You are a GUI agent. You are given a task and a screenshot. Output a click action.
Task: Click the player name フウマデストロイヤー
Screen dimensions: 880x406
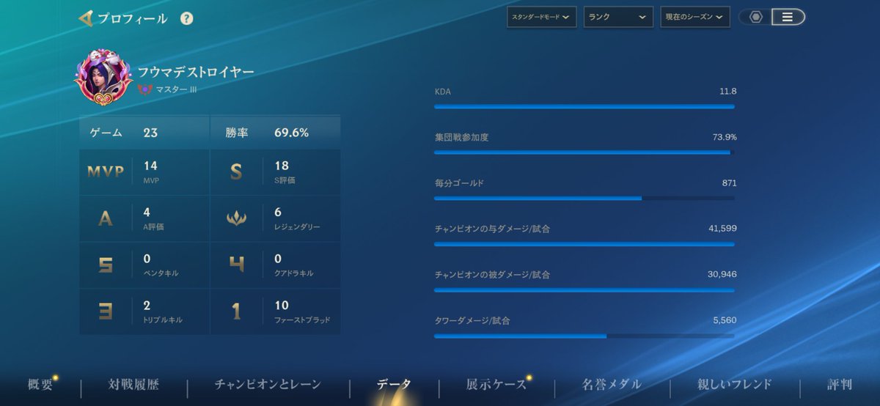pyautogui.click(x=196, y=72)
